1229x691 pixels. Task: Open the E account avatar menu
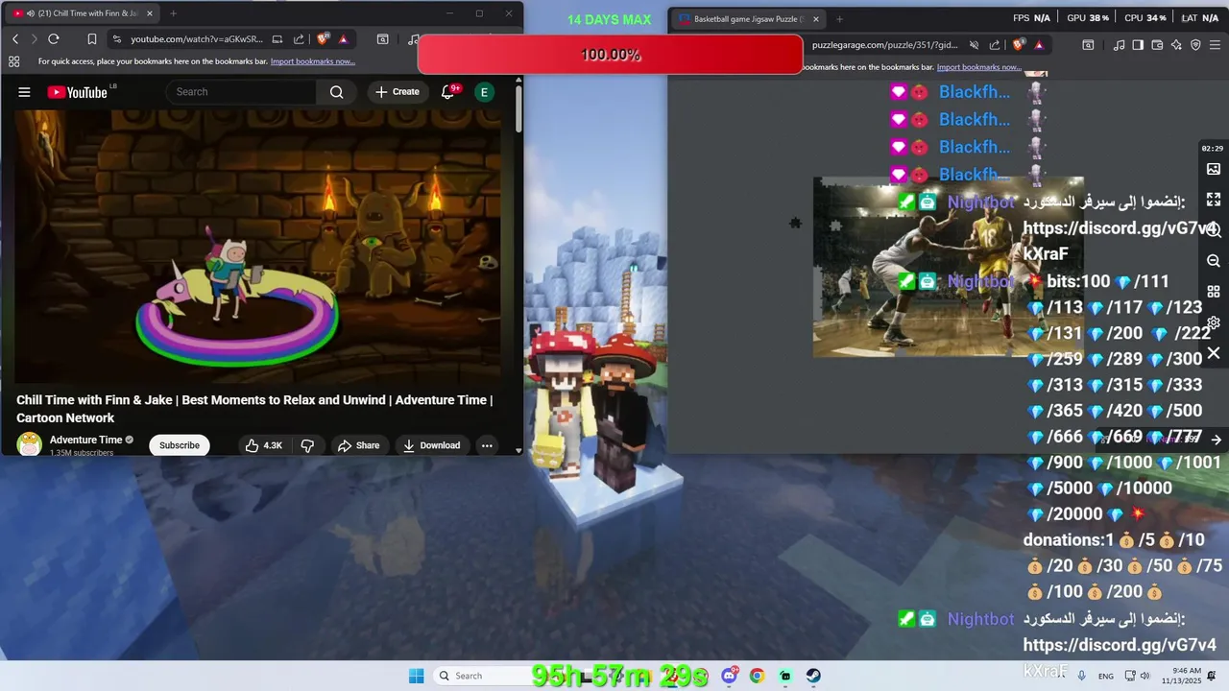(x=484, y=92)
